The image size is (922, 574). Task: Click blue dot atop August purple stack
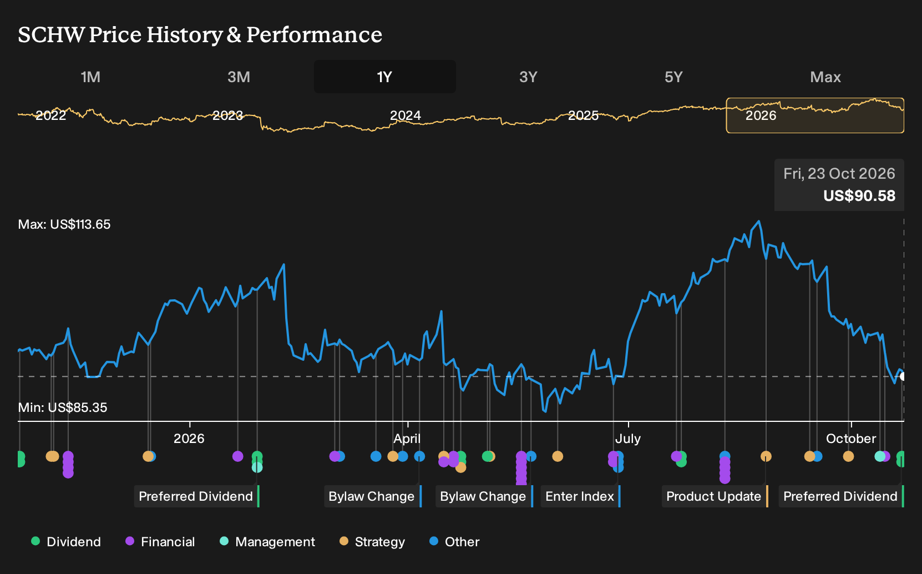725,456
